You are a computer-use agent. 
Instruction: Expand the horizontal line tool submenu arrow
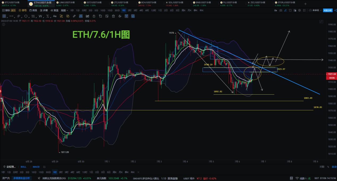(14, 18)
